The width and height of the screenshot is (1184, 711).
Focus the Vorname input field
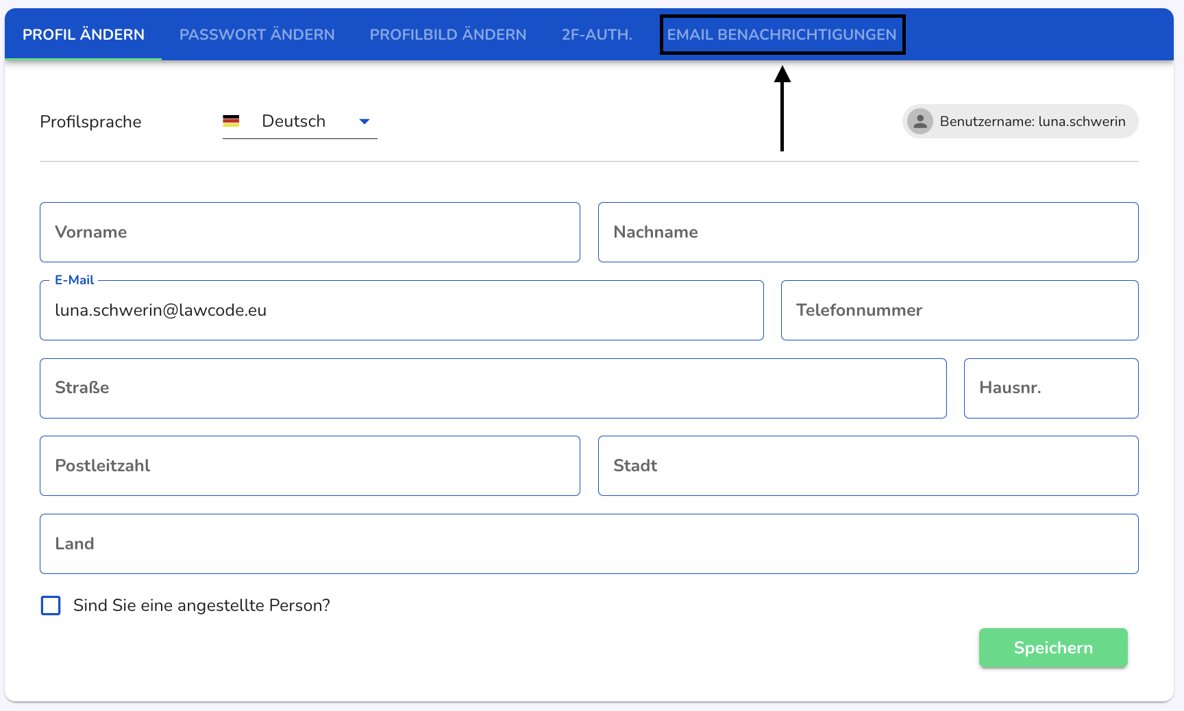pyautogui.click(x=310, y=232)
